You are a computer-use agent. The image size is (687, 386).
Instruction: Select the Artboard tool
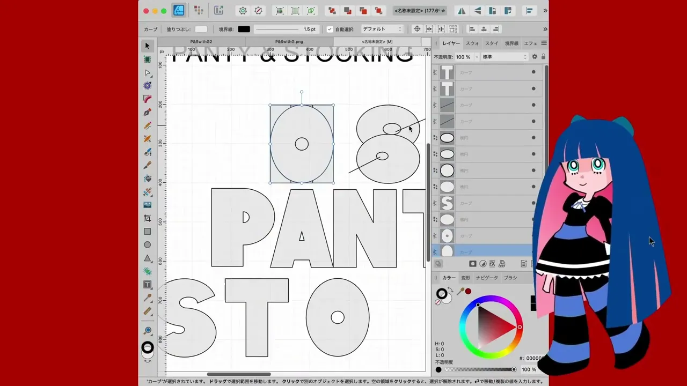(147, 60)
